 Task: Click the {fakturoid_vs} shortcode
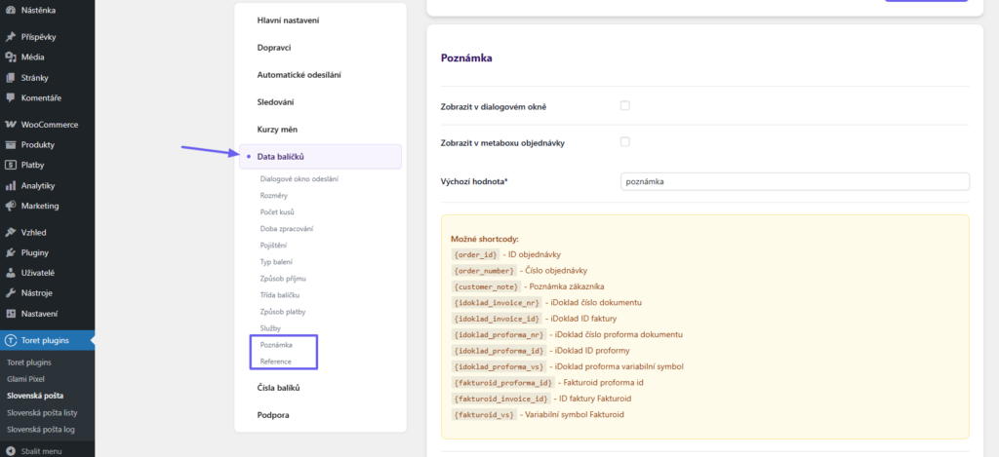click(x=484, y=414)
